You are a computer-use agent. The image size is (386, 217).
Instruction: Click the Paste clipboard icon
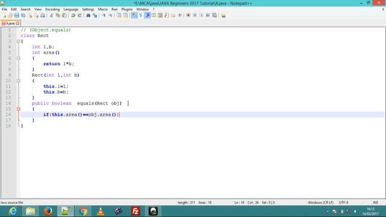(65, 16)
